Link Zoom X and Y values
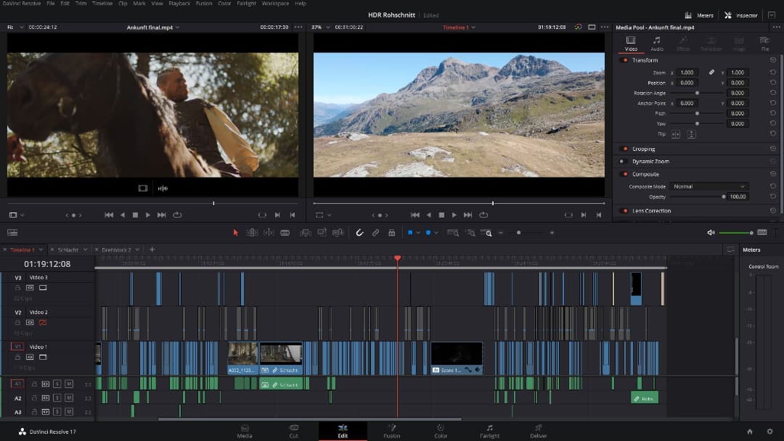The image size is (784, 441). (711, 73)
